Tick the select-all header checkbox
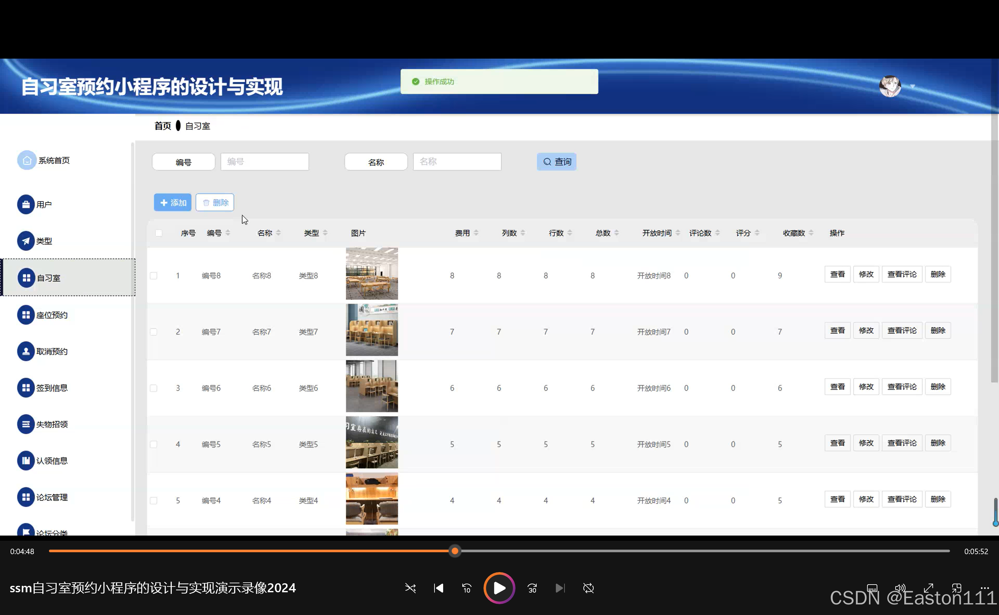Screen dimensions: 999x615 (x=158, y=233)
